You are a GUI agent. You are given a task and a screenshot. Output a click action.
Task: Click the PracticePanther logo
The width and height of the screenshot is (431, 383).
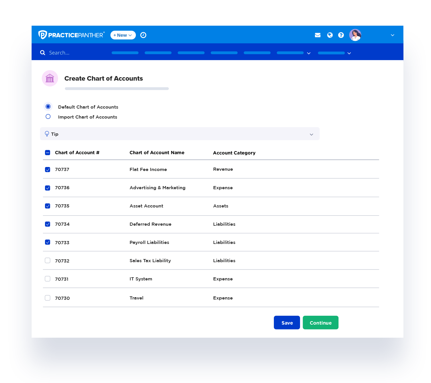[71, 35]
